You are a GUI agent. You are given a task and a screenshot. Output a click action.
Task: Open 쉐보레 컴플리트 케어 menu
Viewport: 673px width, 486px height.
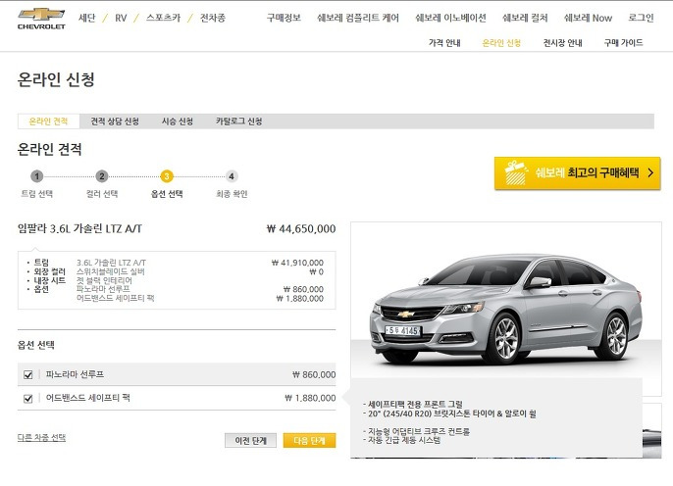pyautogui.click(x=358, y=18)
